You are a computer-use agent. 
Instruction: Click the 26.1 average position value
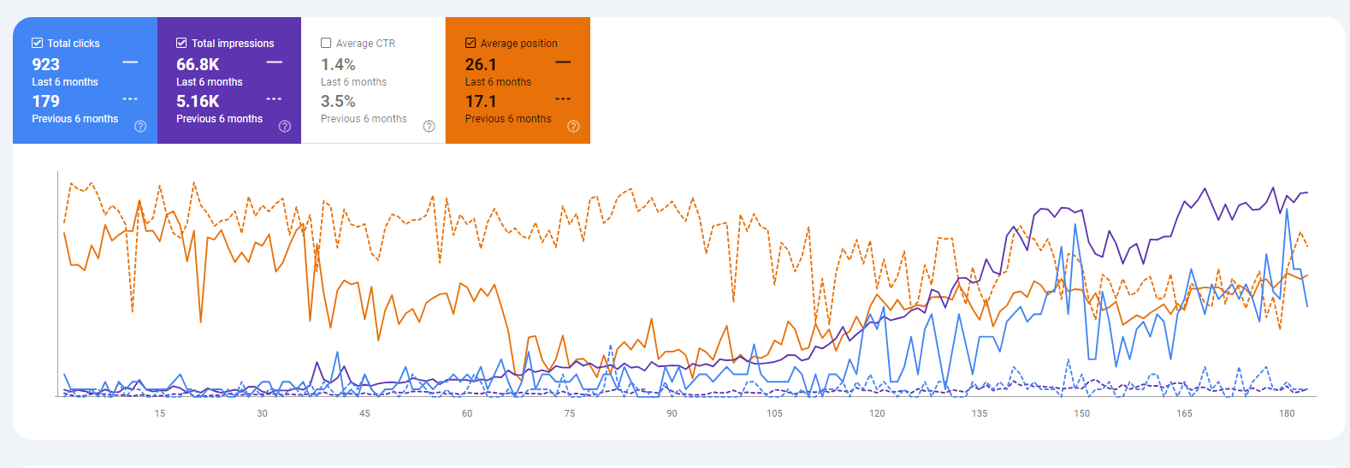[x=481, y=64]
